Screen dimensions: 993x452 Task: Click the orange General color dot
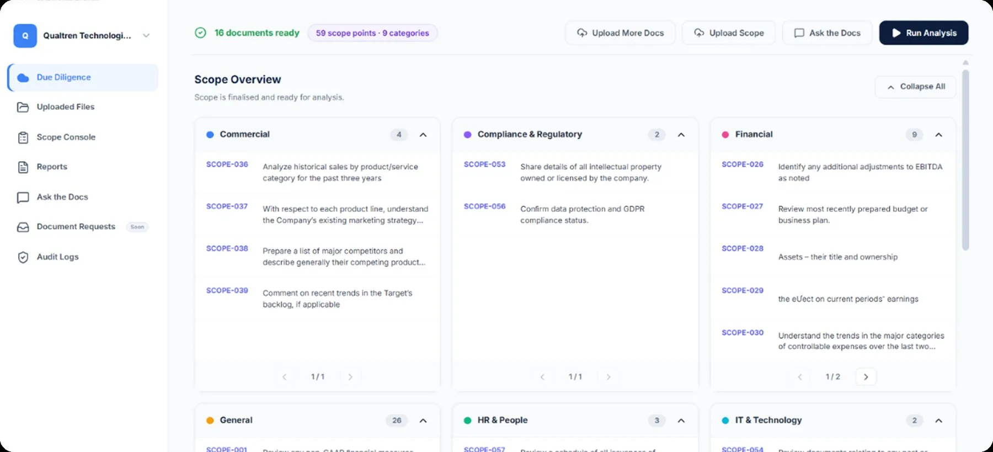210,421
